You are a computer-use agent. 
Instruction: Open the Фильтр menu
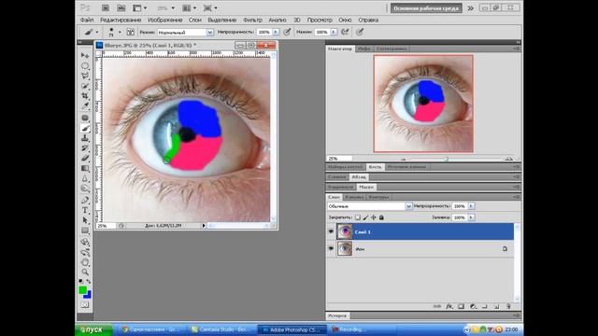(252, 20)
